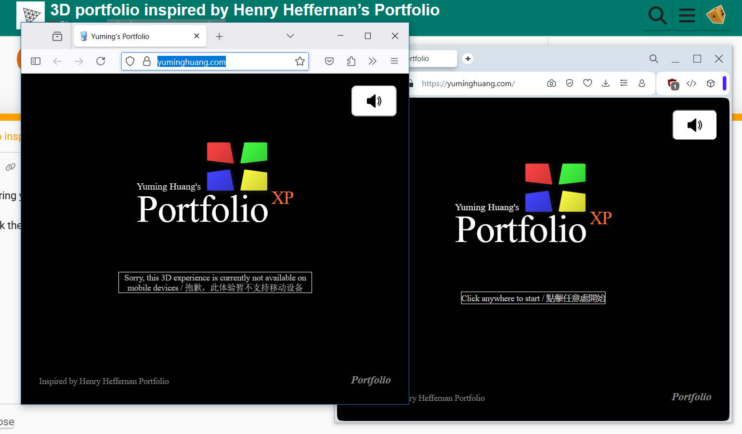Search tabs with the background browser magnifier
The image size is (742, 434).
point(653,59)
